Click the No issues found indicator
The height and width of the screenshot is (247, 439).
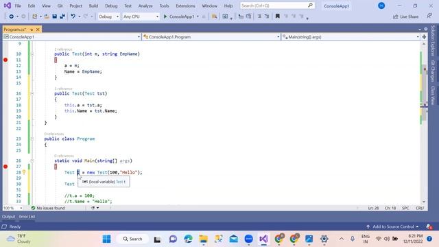click(x=48, y=208)
